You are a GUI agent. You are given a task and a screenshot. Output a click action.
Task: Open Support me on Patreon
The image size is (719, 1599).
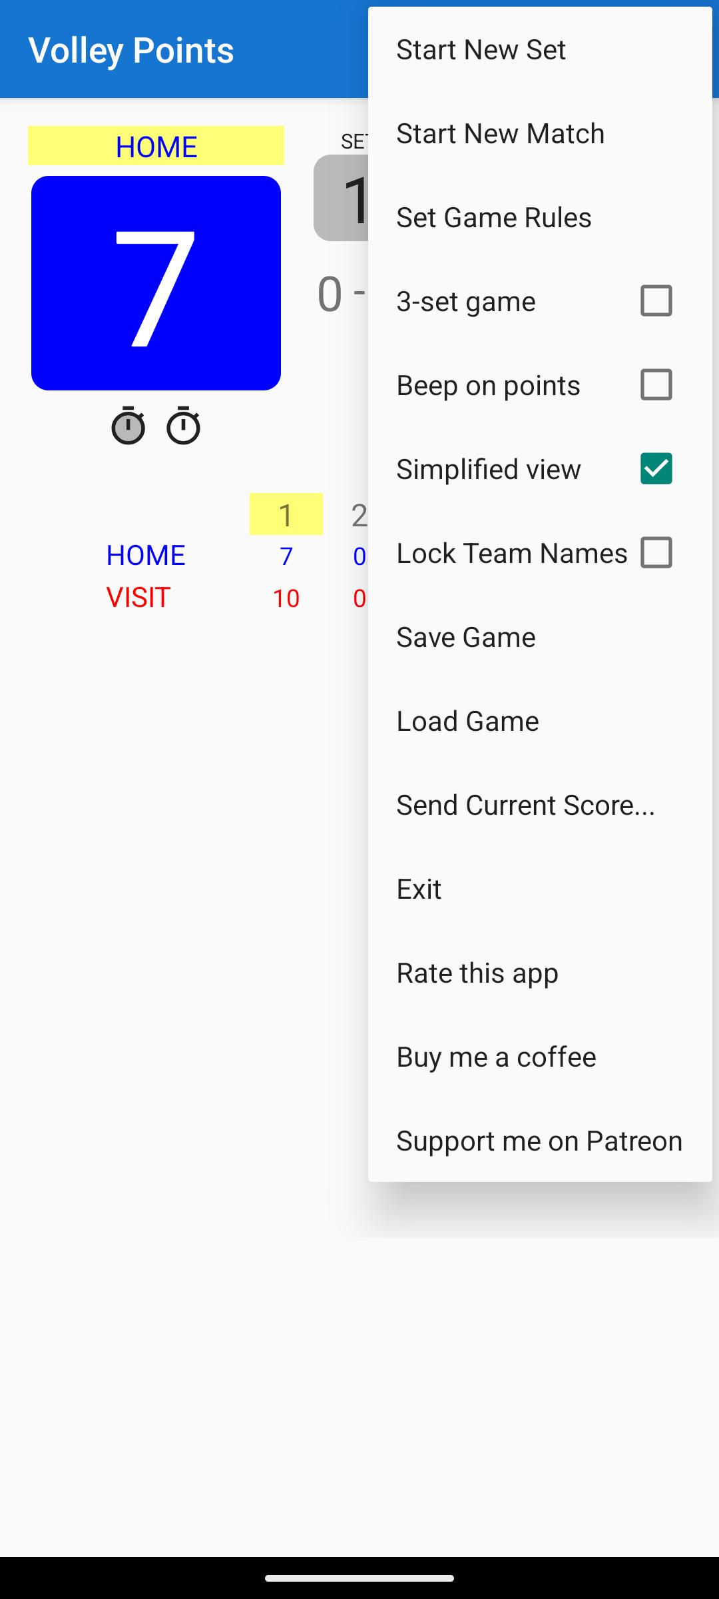click(539, 1141)
